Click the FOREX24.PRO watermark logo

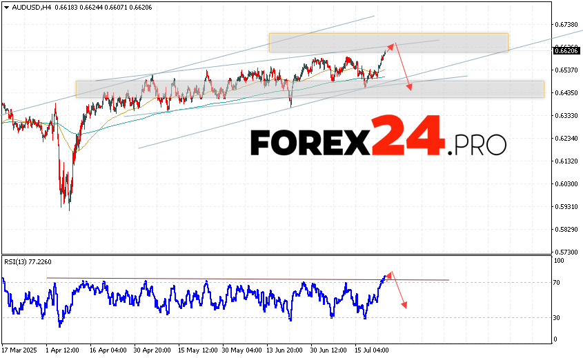[x=377, y=137]
